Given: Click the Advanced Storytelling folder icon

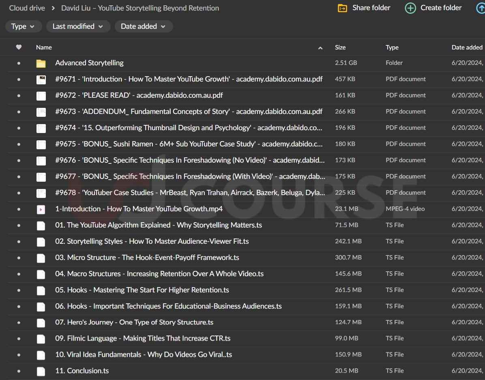Looking at the screenshot, I should tap(41, 63).
